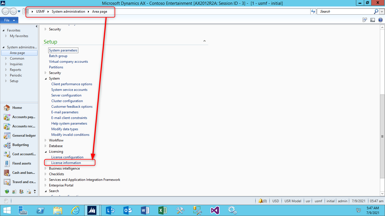The height and width of the screenshot is (216, 385).
Task: Open the Cash and bank module
Action: tap(19, 173)
